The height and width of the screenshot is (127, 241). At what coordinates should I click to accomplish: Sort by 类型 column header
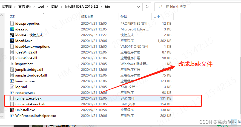124,16
